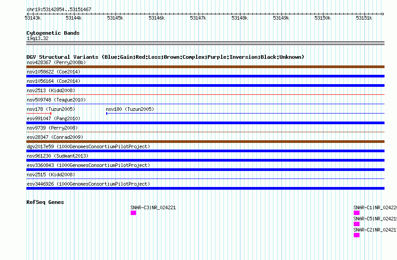
Task: Click the thin red nsv2513 loss line
Action: click(x=205, y=94)
